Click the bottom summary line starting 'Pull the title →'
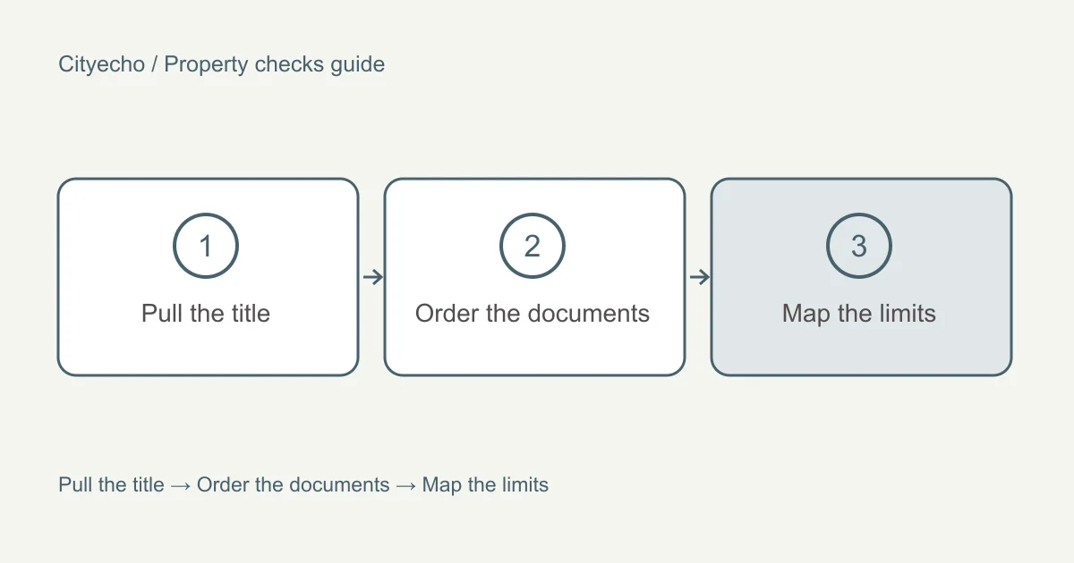Image resolution: width=1074 pixels, height=563 pixels. coord(303,485)
